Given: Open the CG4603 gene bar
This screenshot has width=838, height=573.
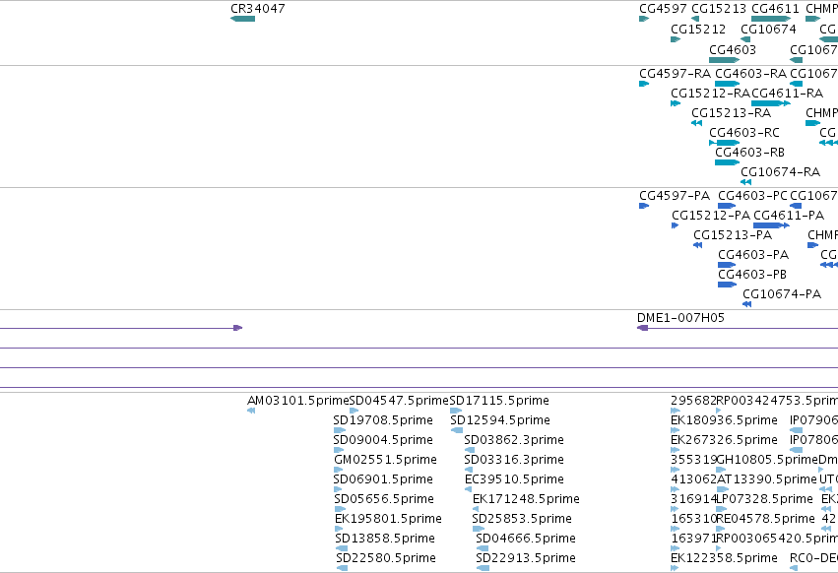Looking at the screenshot, I should click(724, 60).
